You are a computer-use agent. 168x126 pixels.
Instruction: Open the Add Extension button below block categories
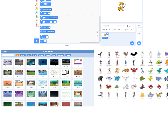coord(36,41)
